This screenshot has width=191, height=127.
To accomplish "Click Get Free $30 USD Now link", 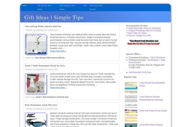I will tap(140, 72).
